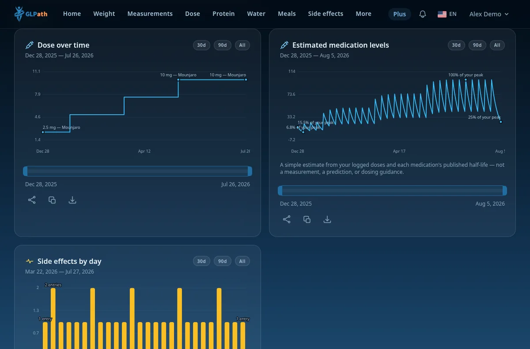Share the Dose over time chart
Image resolution: width=530 pixels, height=349 pixels.
[32, 200]
